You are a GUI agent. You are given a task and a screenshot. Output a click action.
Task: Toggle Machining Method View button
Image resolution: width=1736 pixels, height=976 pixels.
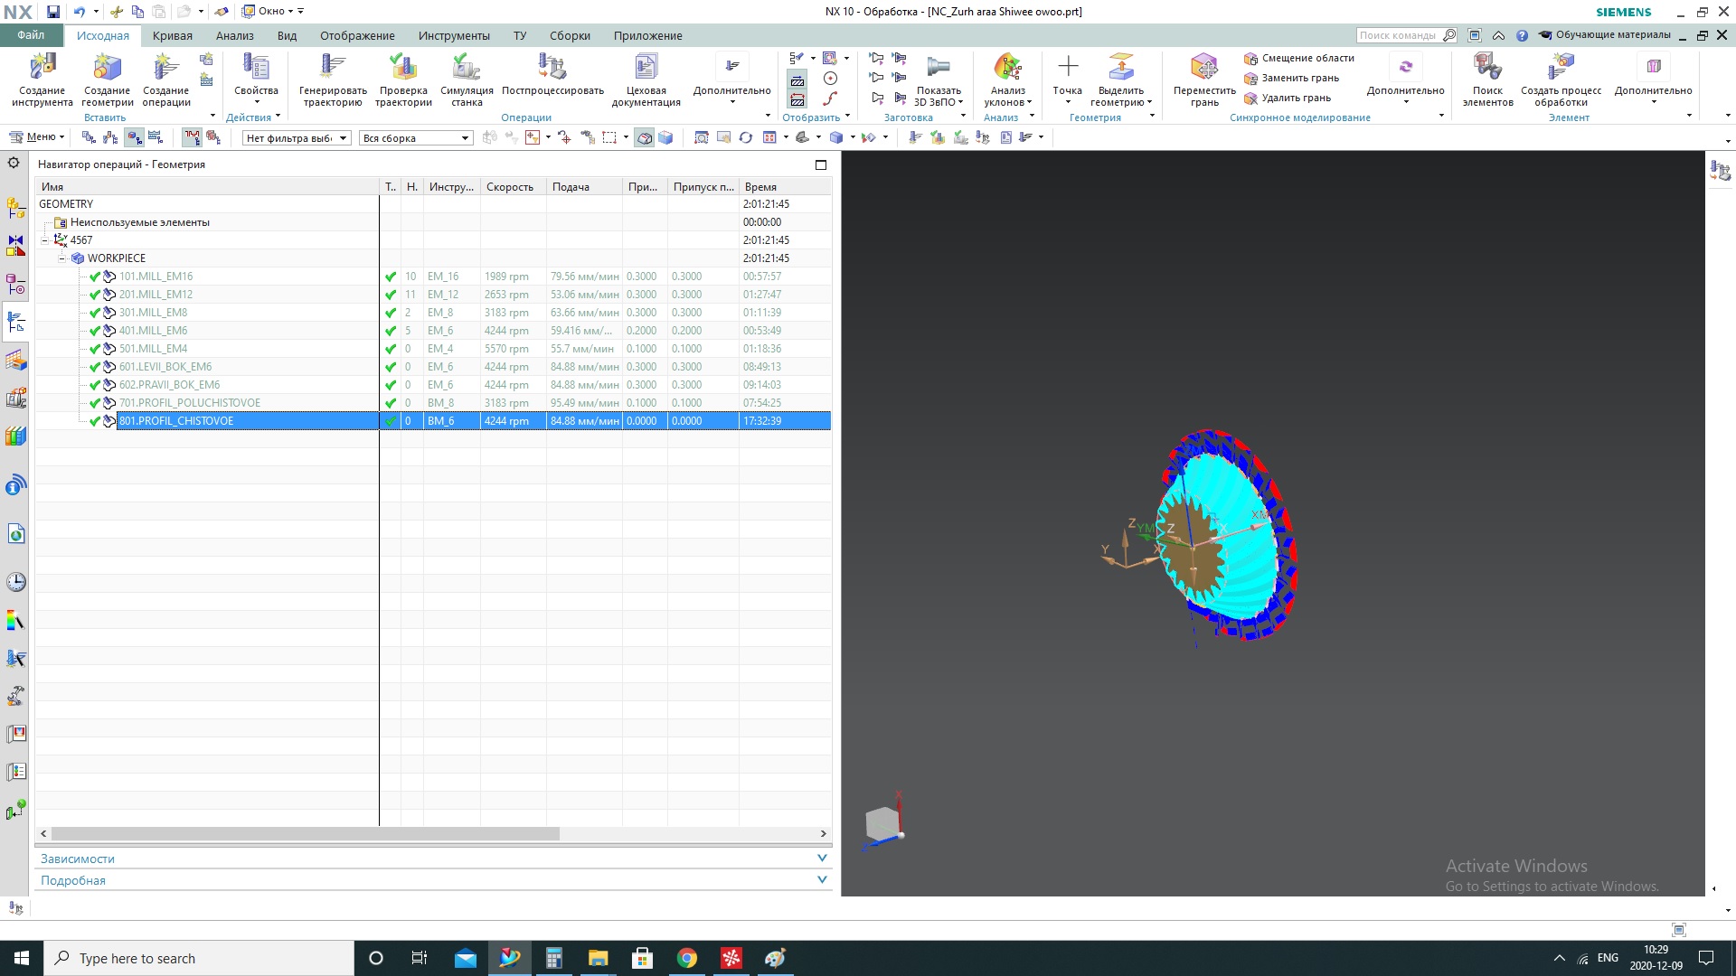pos(156,137)
